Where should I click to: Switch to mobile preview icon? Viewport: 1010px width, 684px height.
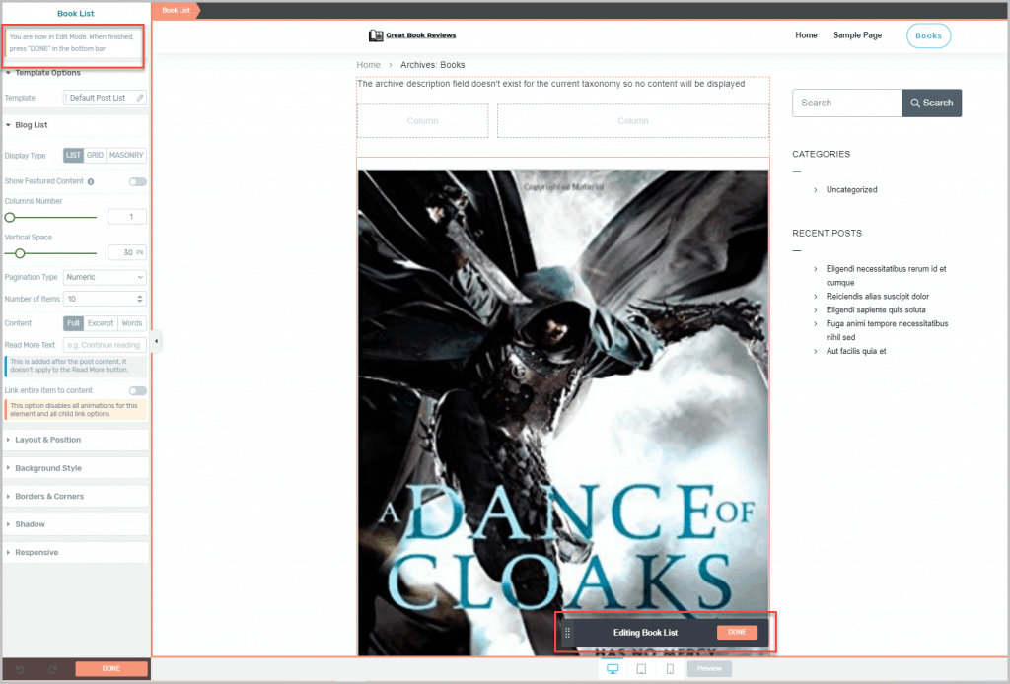pos(670,669)
